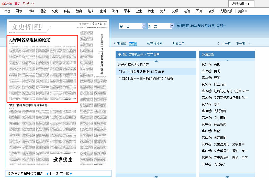Click the left arrow beside 上一期
Viewport: 269px width, 180px height.
click(218, 44)
